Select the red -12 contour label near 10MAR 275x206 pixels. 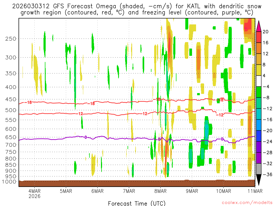click(x=220, y=115)
